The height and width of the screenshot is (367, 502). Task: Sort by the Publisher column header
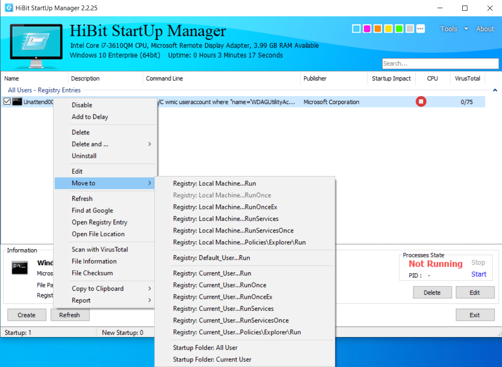(x=334, y=78)
